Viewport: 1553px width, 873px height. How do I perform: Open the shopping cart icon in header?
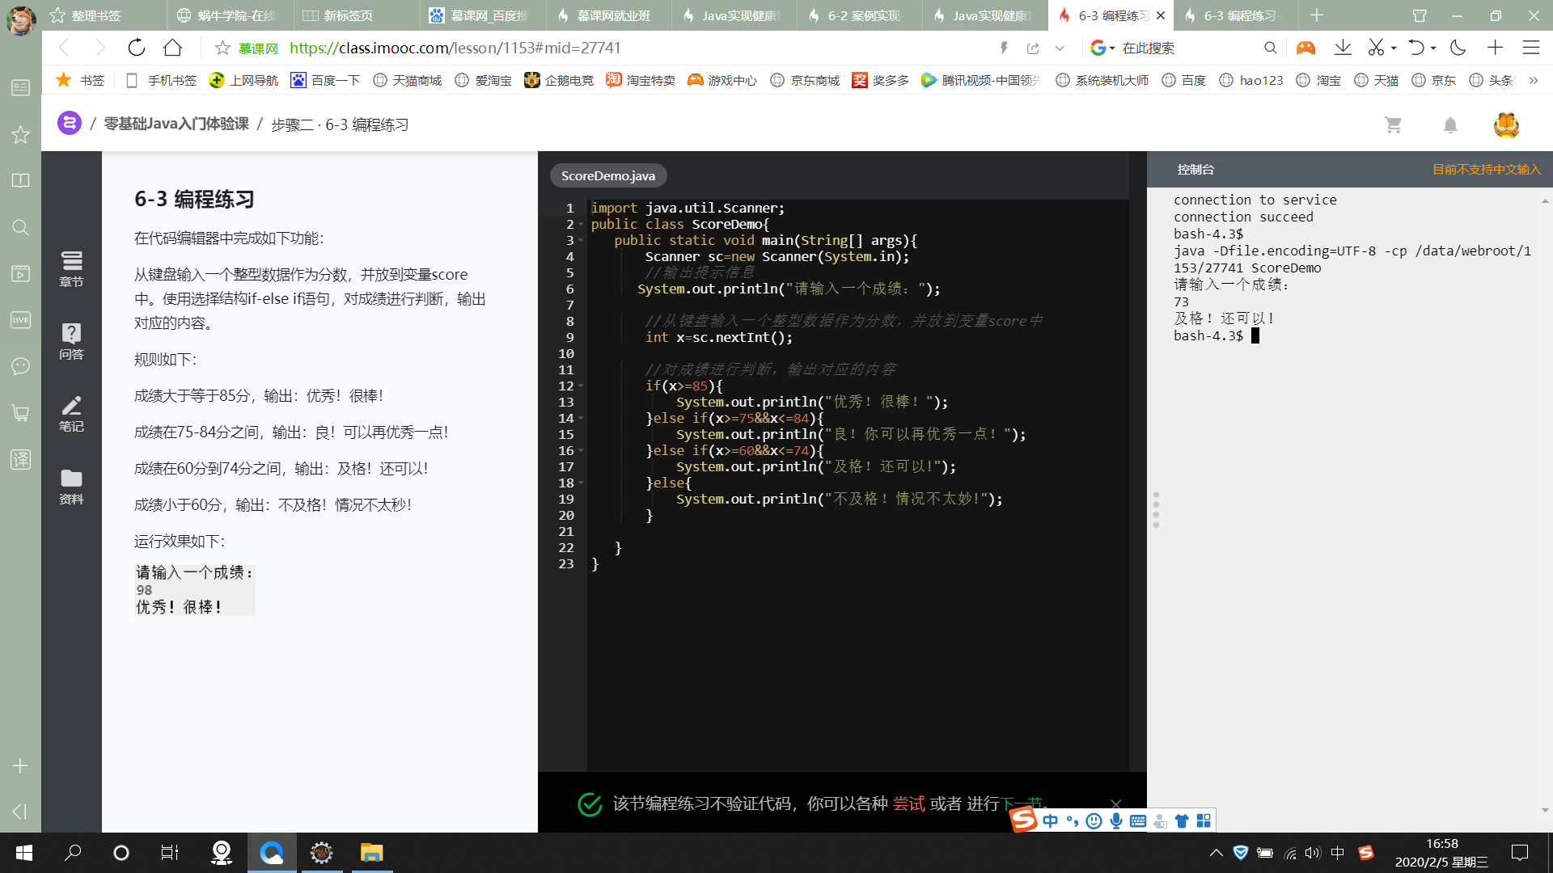click(x=1393, y=125)
